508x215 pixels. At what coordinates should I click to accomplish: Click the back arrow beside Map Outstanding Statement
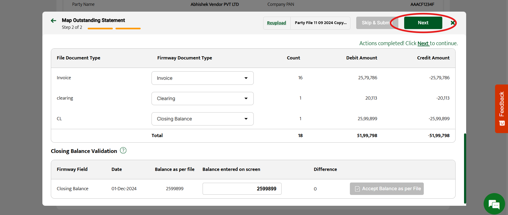coord(54,21)
